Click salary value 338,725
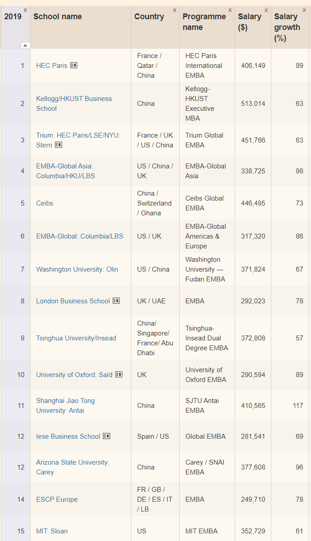The image size is (311, 541). coord(253,171)
